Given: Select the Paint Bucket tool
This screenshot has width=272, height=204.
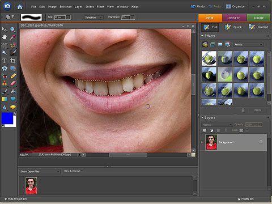Looking at the screenshot, I should click(12, 92).
